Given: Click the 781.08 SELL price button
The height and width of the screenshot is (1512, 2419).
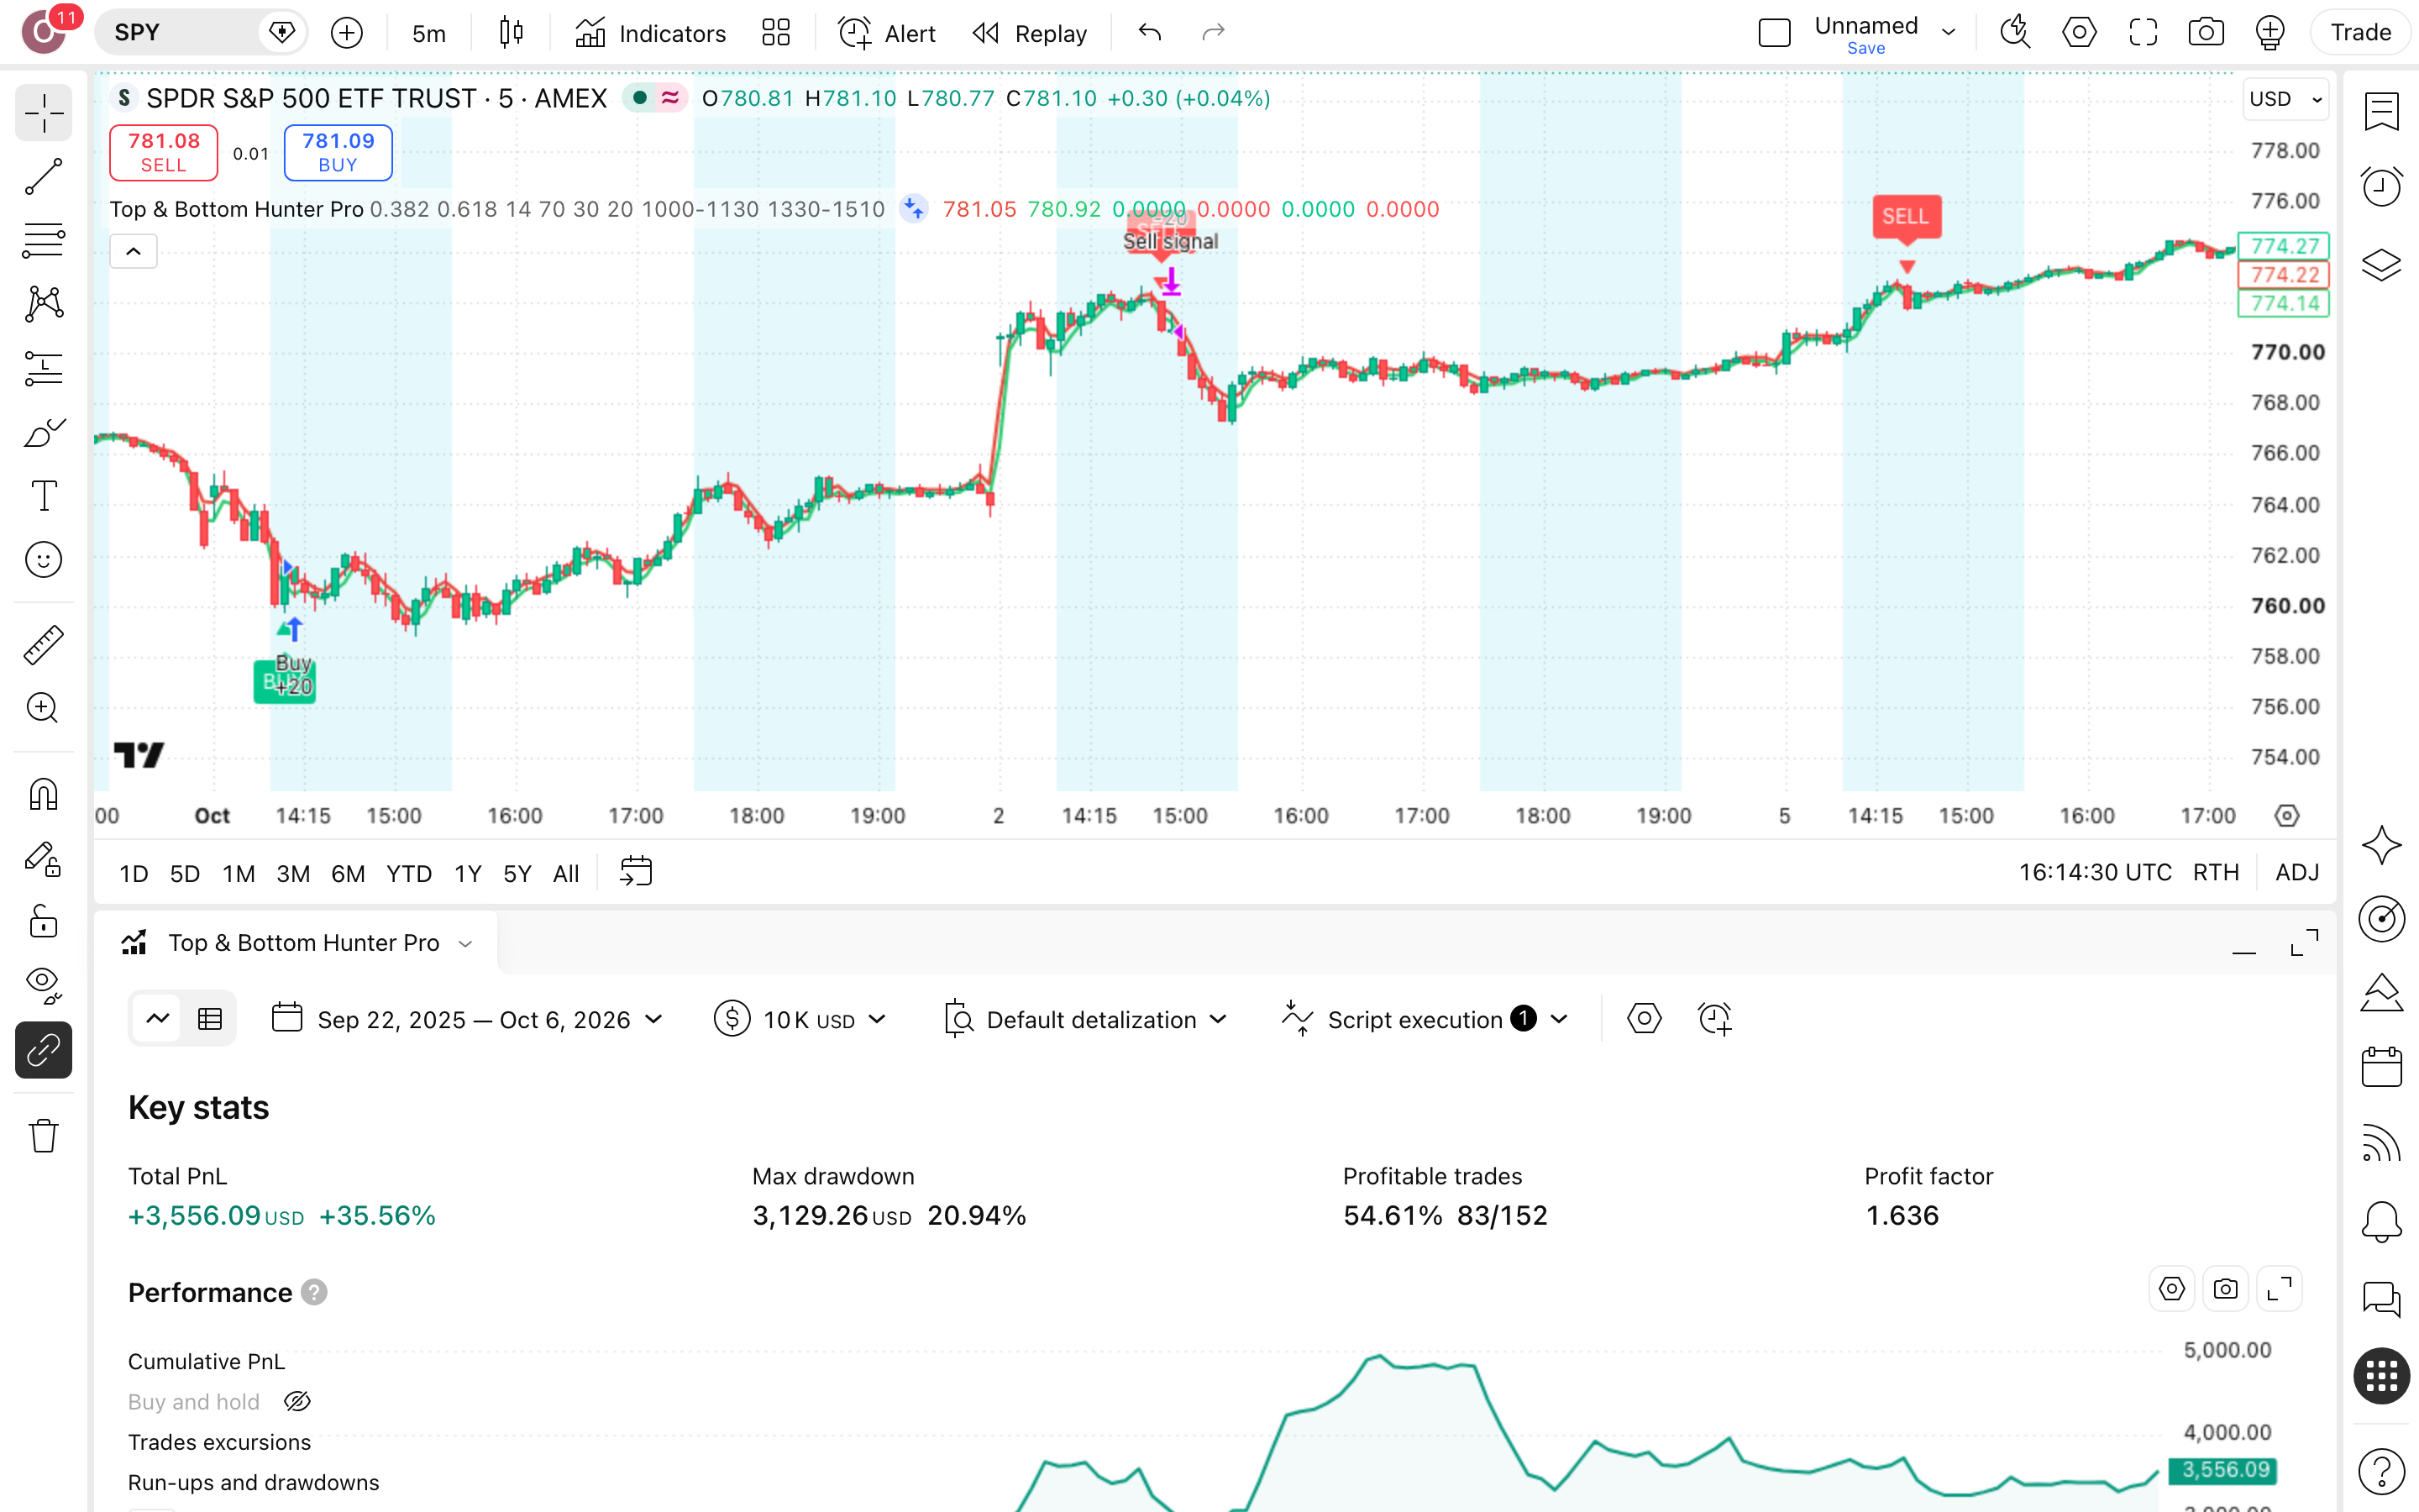Looking at the screenshot, I should [x=163, y=152].
